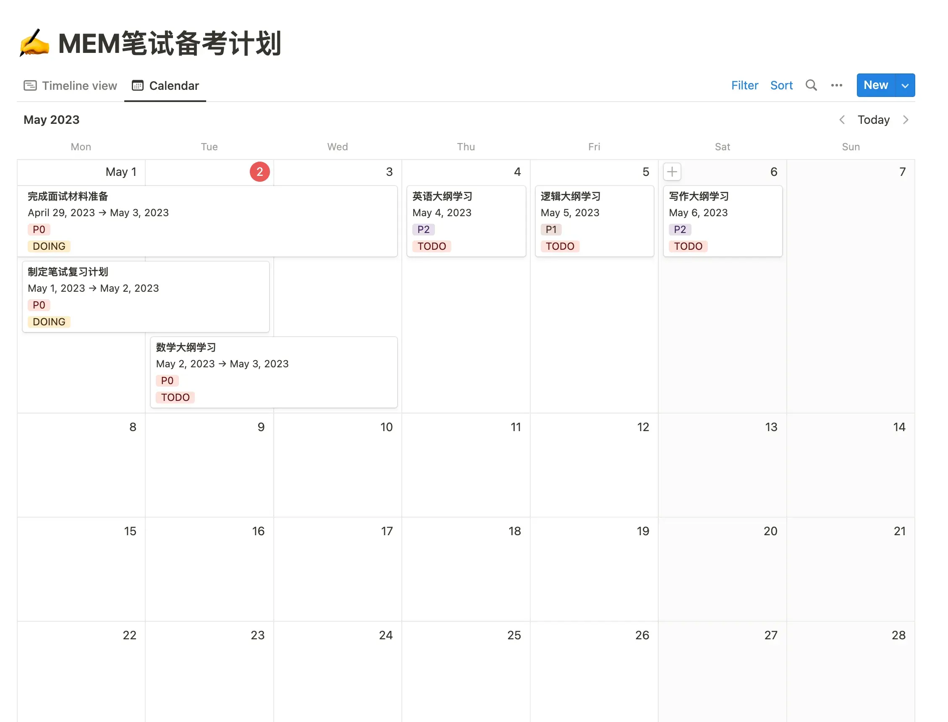The image size is (948, 722).
Task: Click the TODO tag on 数学大纲学习
Action: click(175, 397)
